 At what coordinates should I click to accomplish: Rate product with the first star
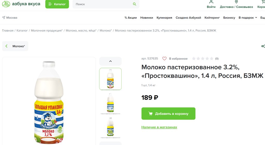pos(194,59)
